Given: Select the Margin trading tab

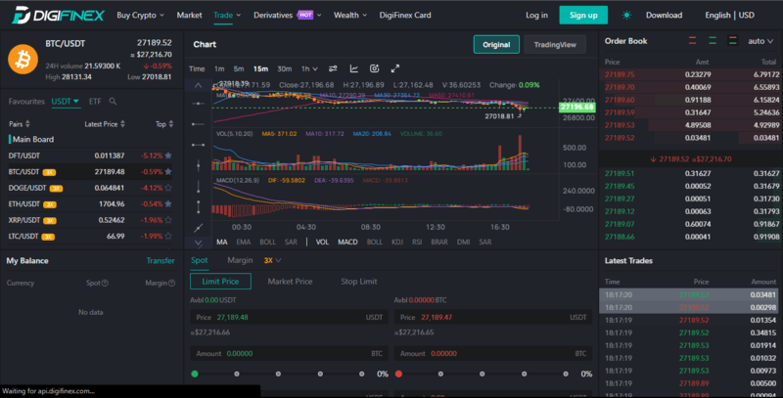Looking at the screenshot, I should pyautogui.click(x=240, y=260).
